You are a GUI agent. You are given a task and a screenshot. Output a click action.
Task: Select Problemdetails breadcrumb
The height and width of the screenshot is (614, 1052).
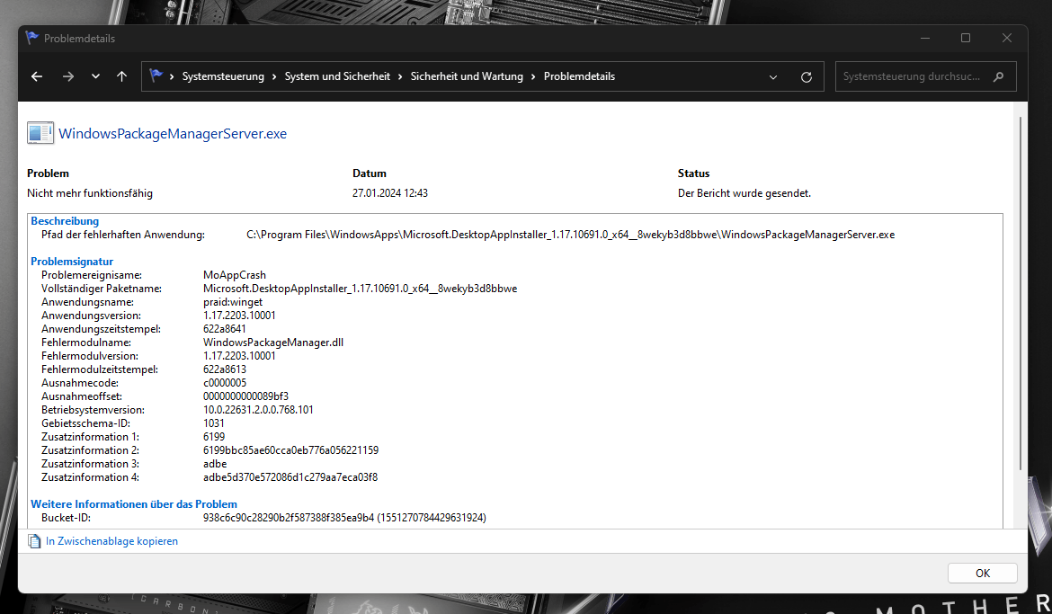[x=579, y=76]
